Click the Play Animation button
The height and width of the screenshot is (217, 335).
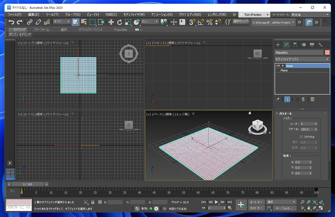pos(216,202)
